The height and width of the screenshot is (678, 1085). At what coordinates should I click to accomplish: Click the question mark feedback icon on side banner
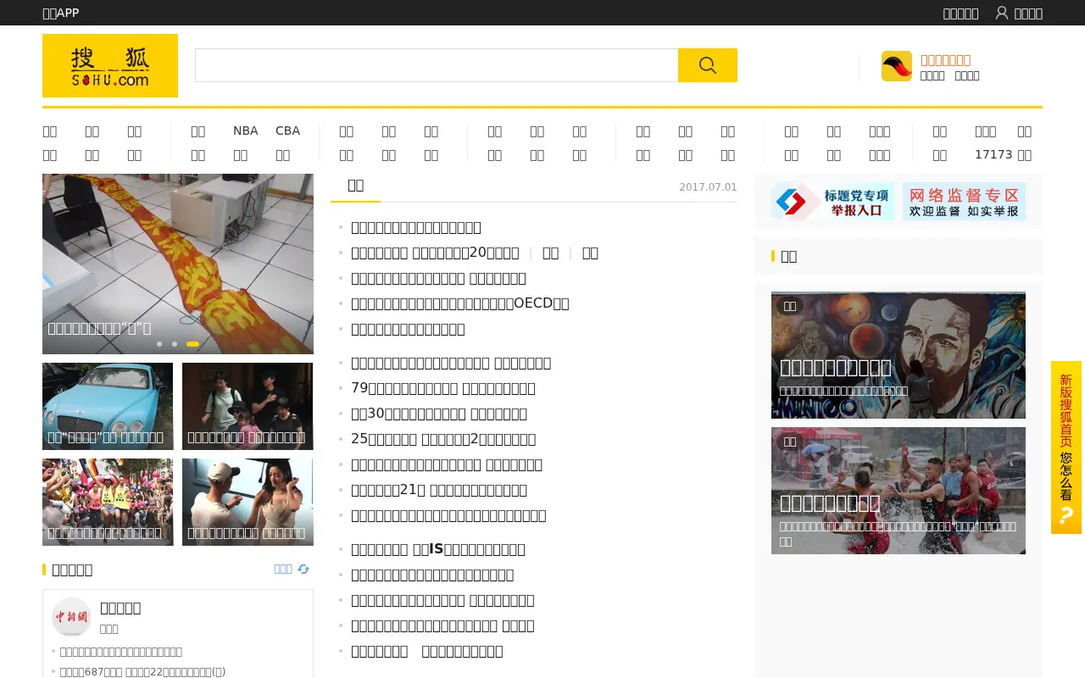click(x=1066, y=516)
